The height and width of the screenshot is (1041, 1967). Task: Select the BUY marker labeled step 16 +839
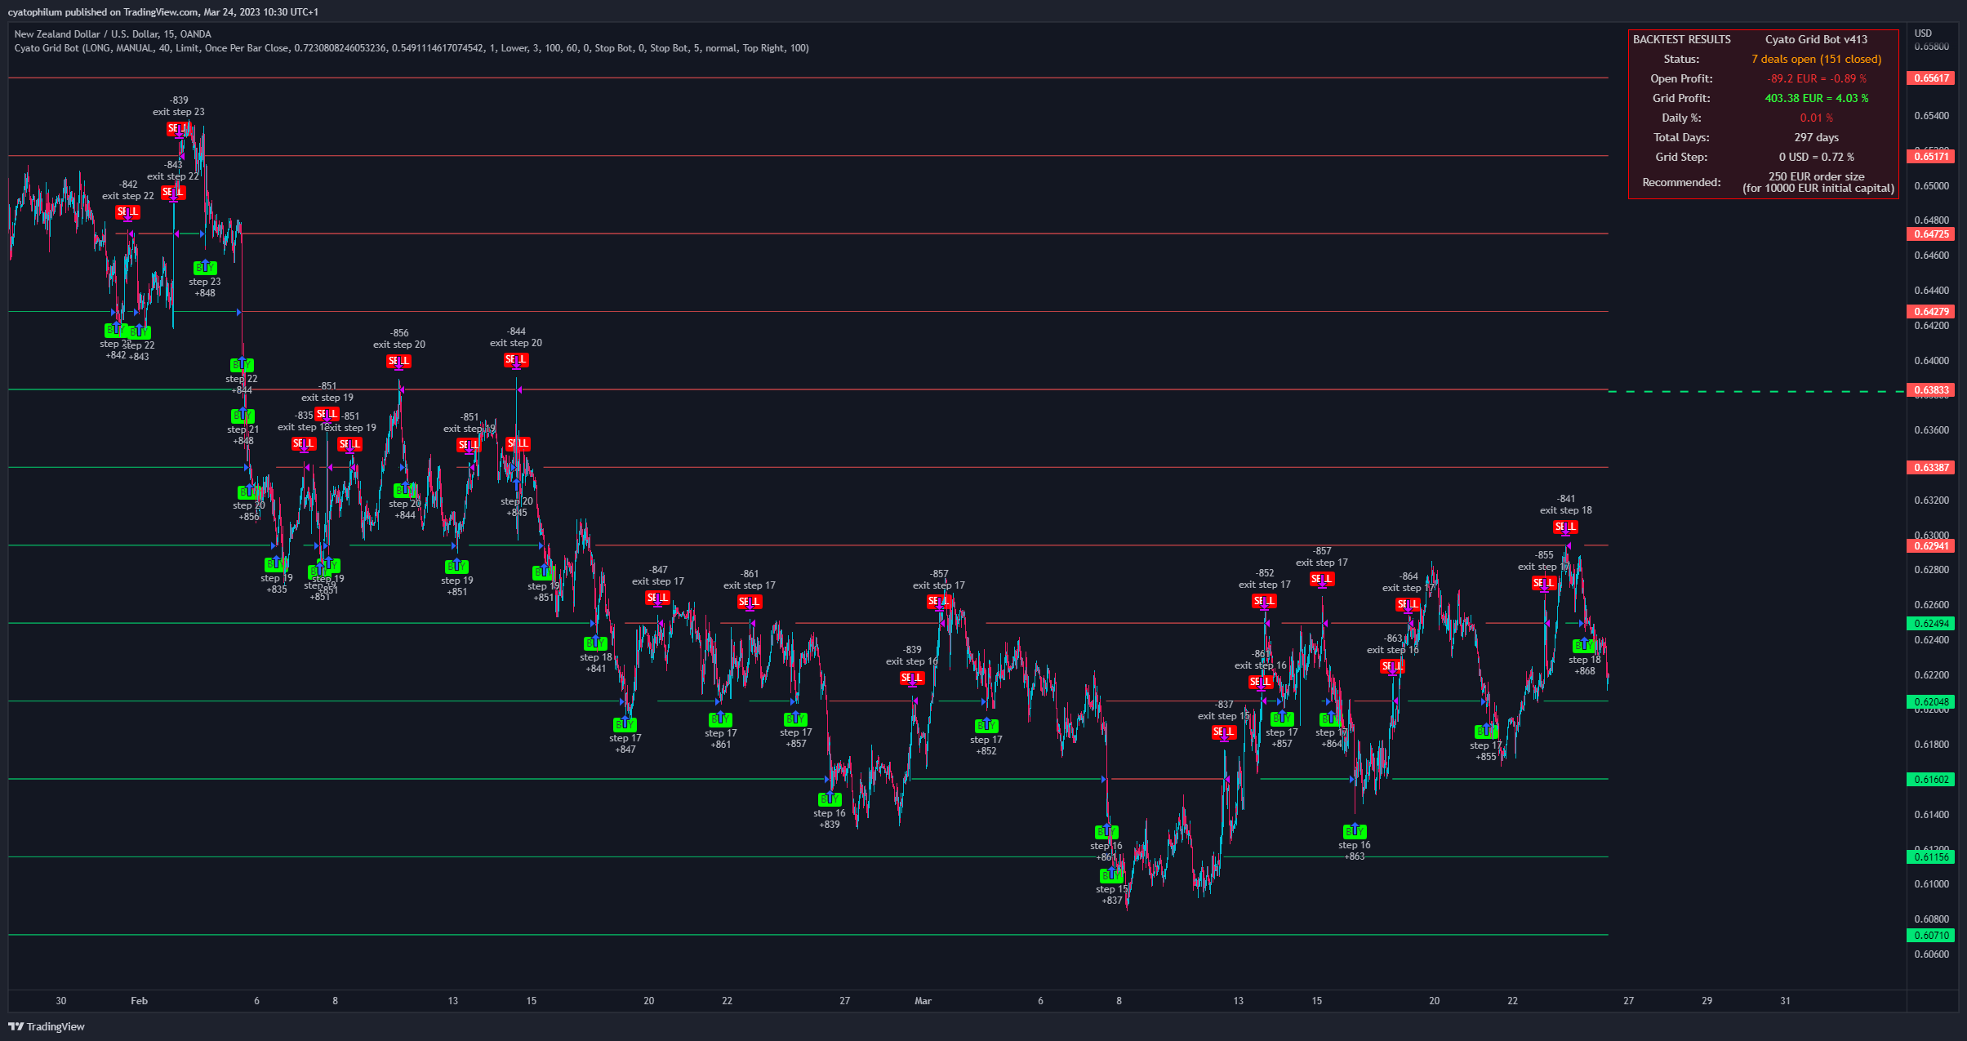pyautogui.click(x=830, y=799)
